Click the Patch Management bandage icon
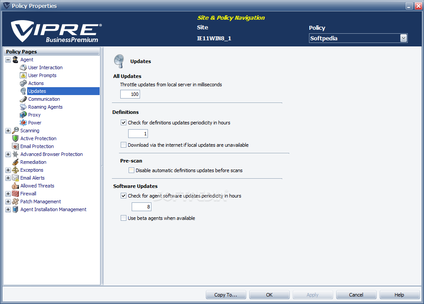Image resolution: width=424 pixels, height=304 pixels. [x=15, y=201]
